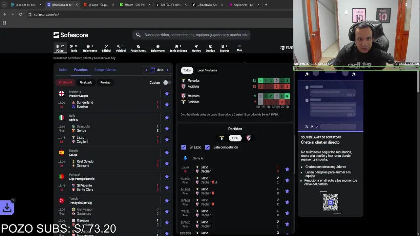Viewport: 420px width, 236px height.
Task: Close the download overlay button
Action: (13, 200)
